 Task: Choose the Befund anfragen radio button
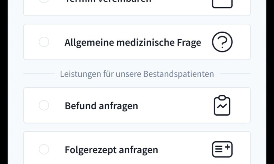[44, 106]
